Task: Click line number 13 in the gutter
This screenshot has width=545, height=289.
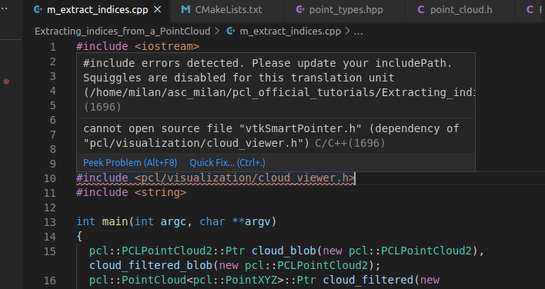Action: click(x=50, y=222)
